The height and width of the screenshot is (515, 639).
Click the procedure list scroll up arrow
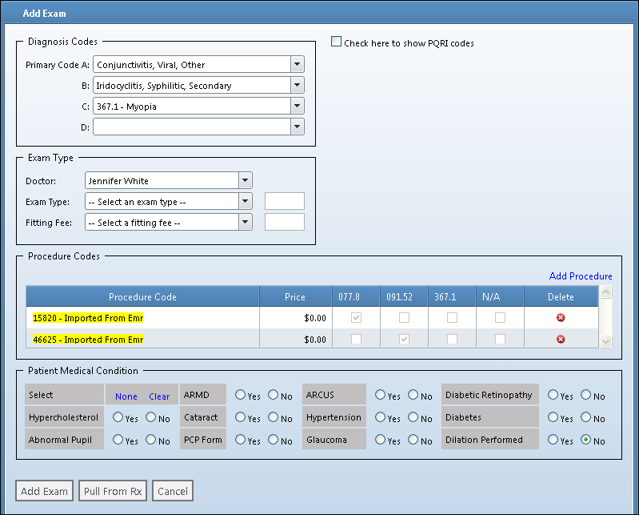click(x=606, y=292)
